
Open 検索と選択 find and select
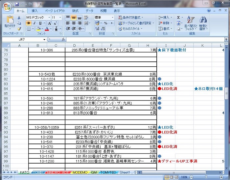pos(203,23)
